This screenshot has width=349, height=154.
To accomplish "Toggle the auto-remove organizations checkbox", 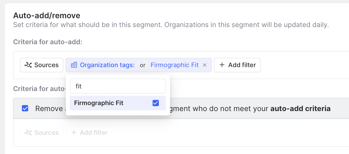I will pos(25,108).
